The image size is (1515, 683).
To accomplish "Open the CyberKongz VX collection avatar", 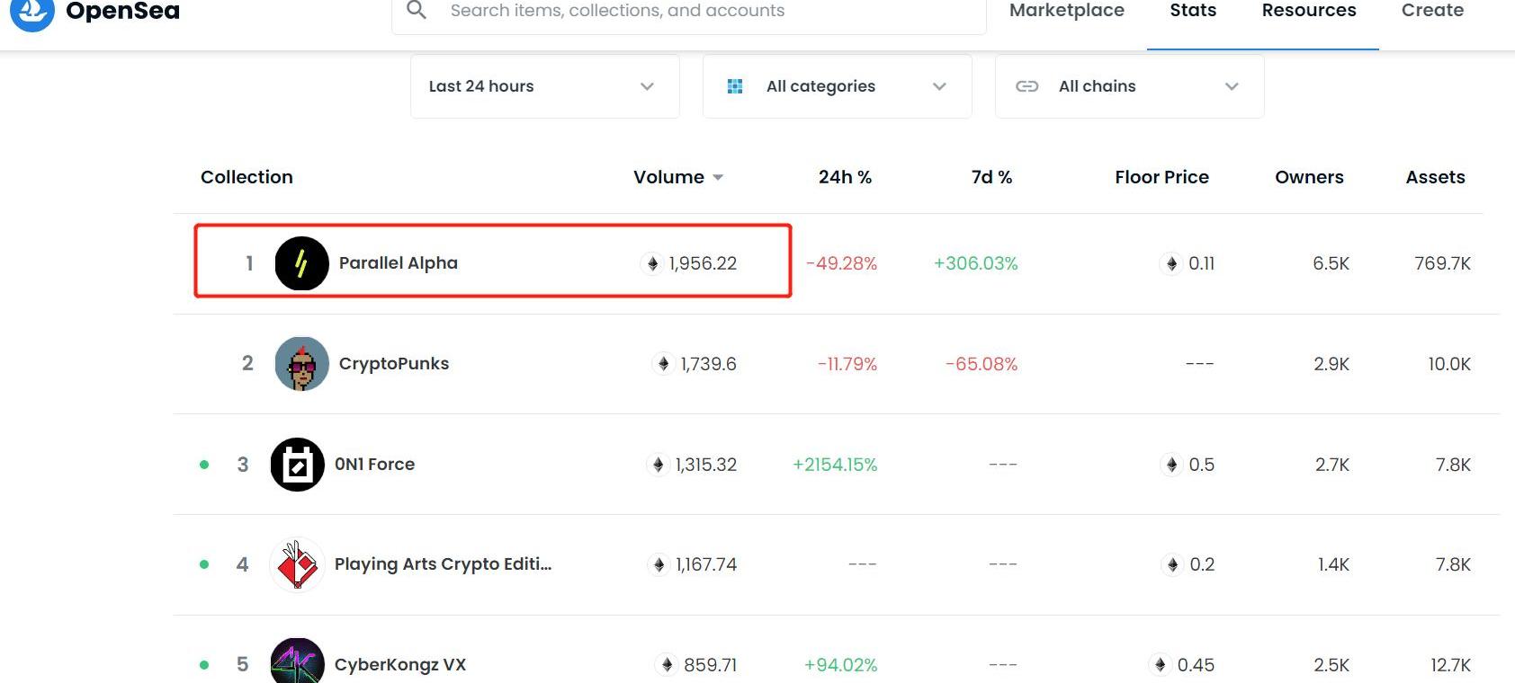I will tap(298, 663).
